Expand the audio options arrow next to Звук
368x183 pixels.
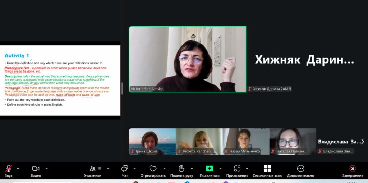(18, 168)
